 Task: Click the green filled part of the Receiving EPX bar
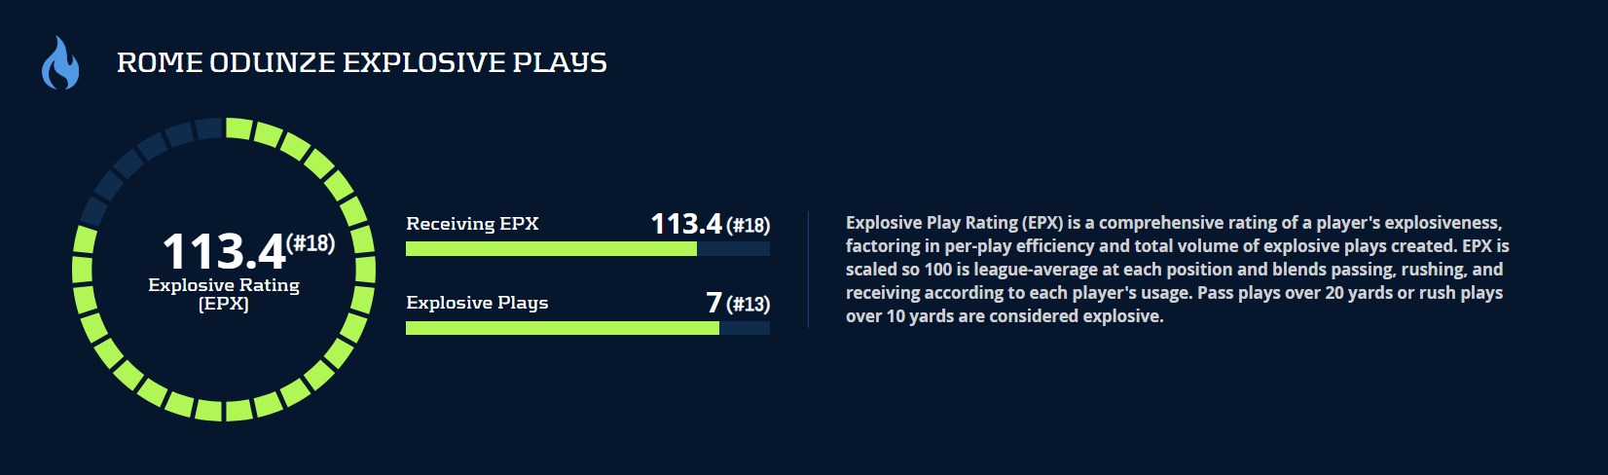click(551, 249)
